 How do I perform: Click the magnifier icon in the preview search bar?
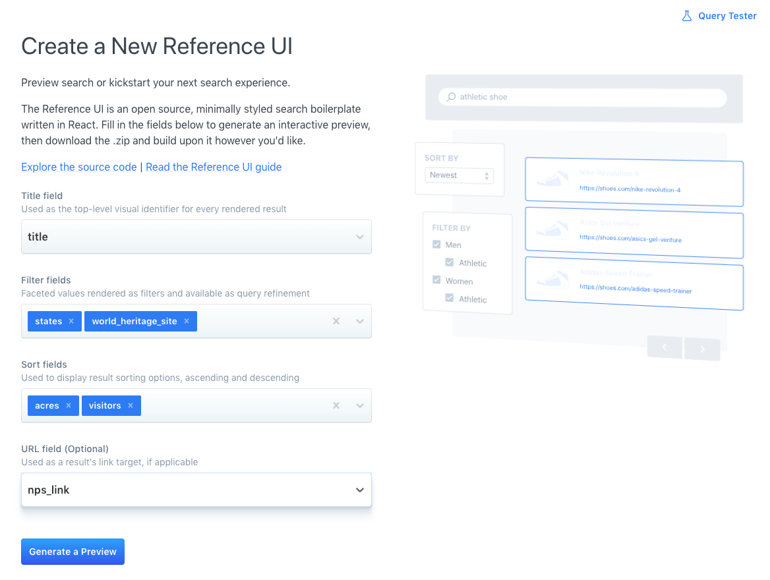450,96
